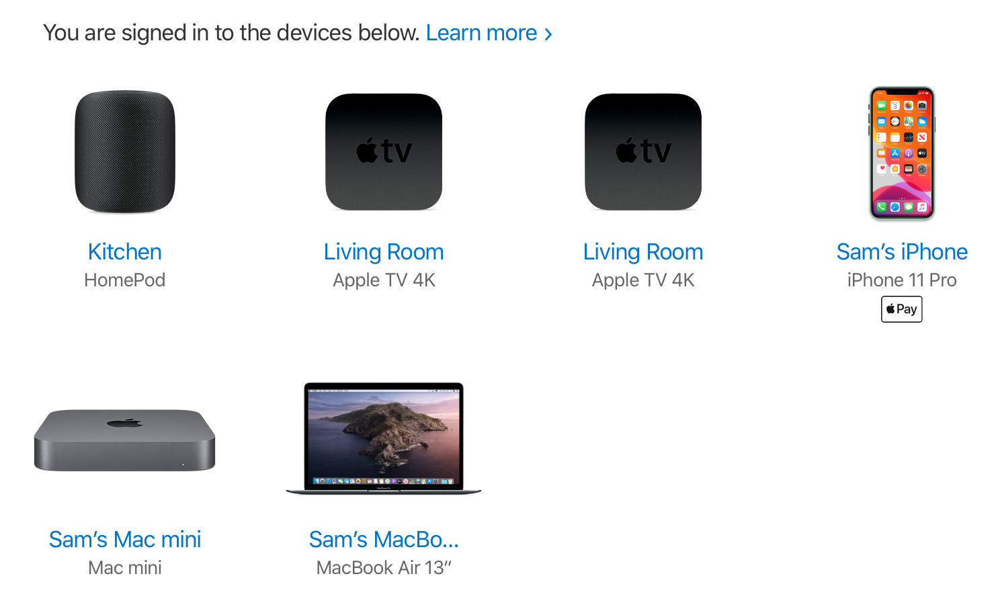This screenshot has height=609, width=996.
Task: Click the chevron after Learn more
Action: click(548, 34)
